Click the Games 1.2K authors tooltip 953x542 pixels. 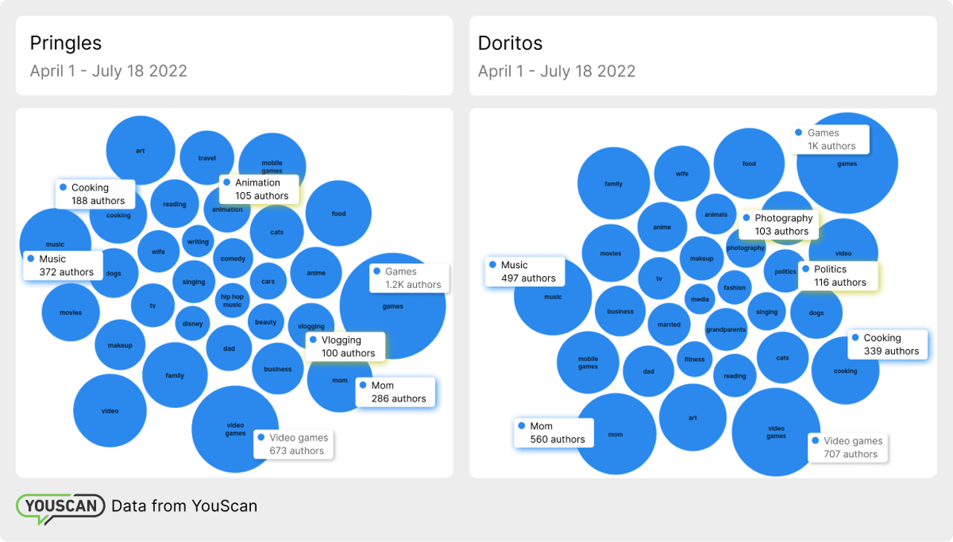409,278
